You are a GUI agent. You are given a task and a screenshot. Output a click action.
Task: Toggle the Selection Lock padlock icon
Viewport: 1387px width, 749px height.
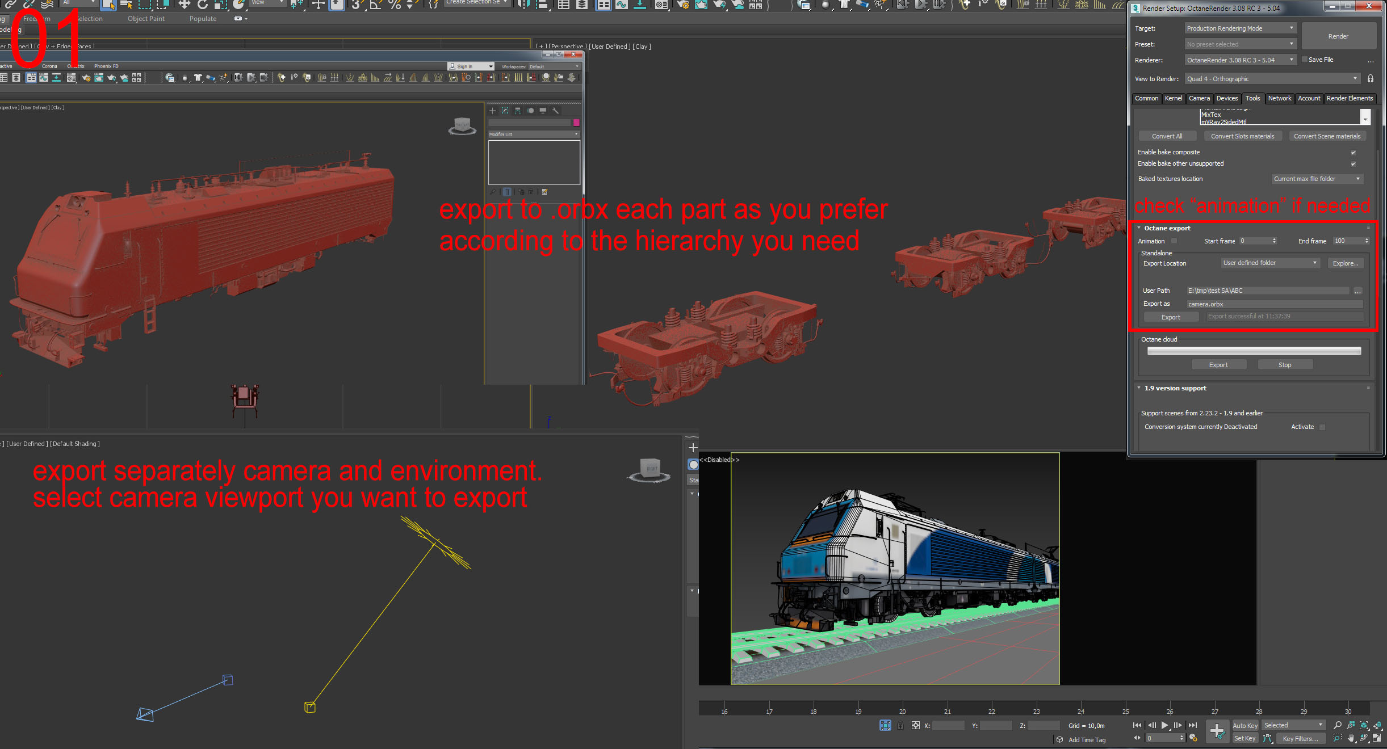pyautogui.click(x=900, y=725)
